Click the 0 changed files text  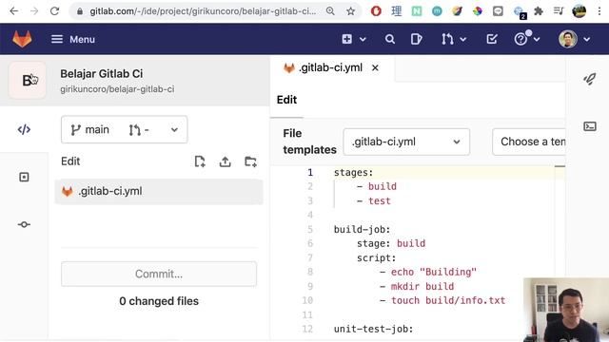click(159, 301)
